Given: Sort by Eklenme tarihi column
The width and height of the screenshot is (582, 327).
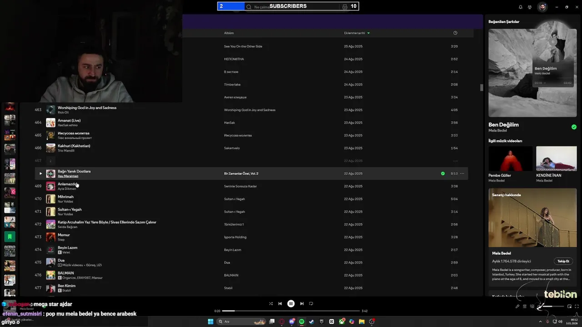Looking at the screenshot, I should [x=356, y=33].
